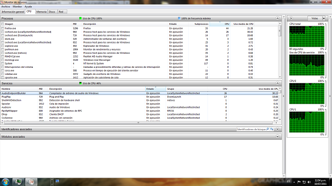Click inside the Identificadores de búsqueda field

[x=251, y=129]
